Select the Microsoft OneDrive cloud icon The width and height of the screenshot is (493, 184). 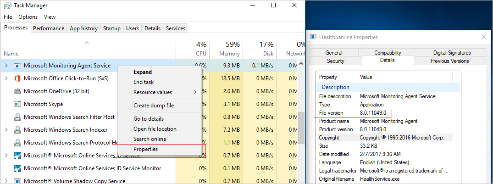[17, 91]
